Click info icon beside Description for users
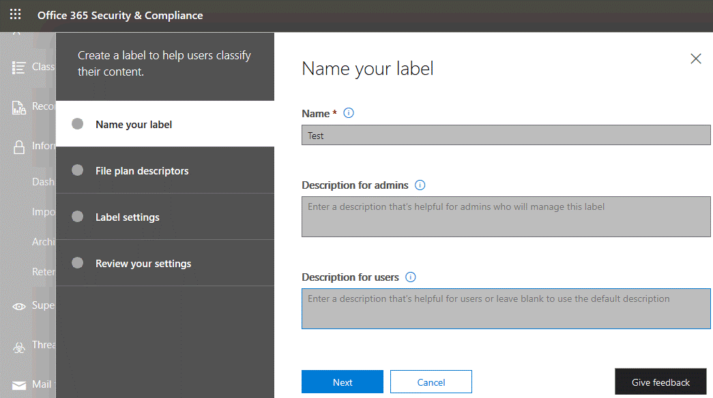The image size is (713, 398). coord(411,277)
